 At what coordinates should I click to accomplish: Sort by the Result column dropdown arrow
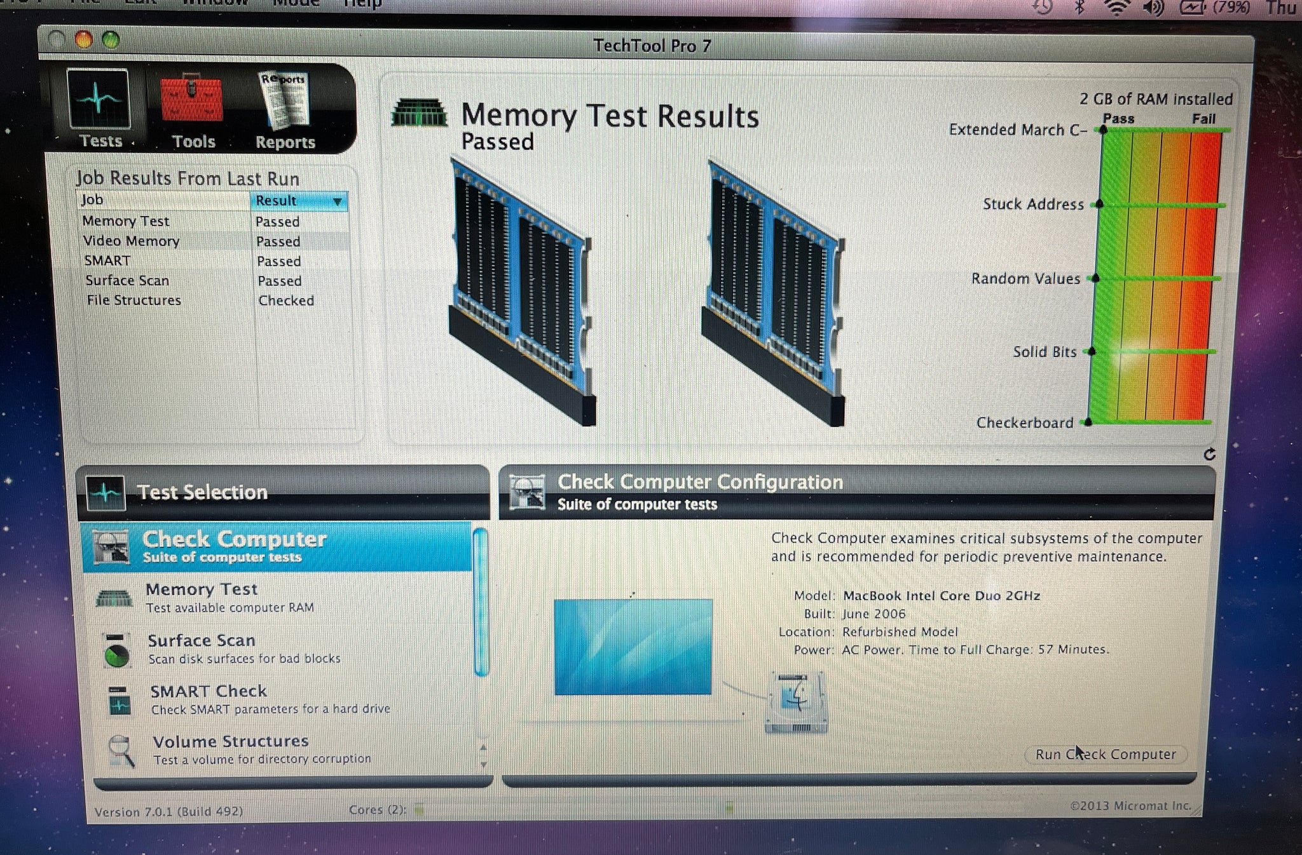pyautogui.click(x=337, y=201)
